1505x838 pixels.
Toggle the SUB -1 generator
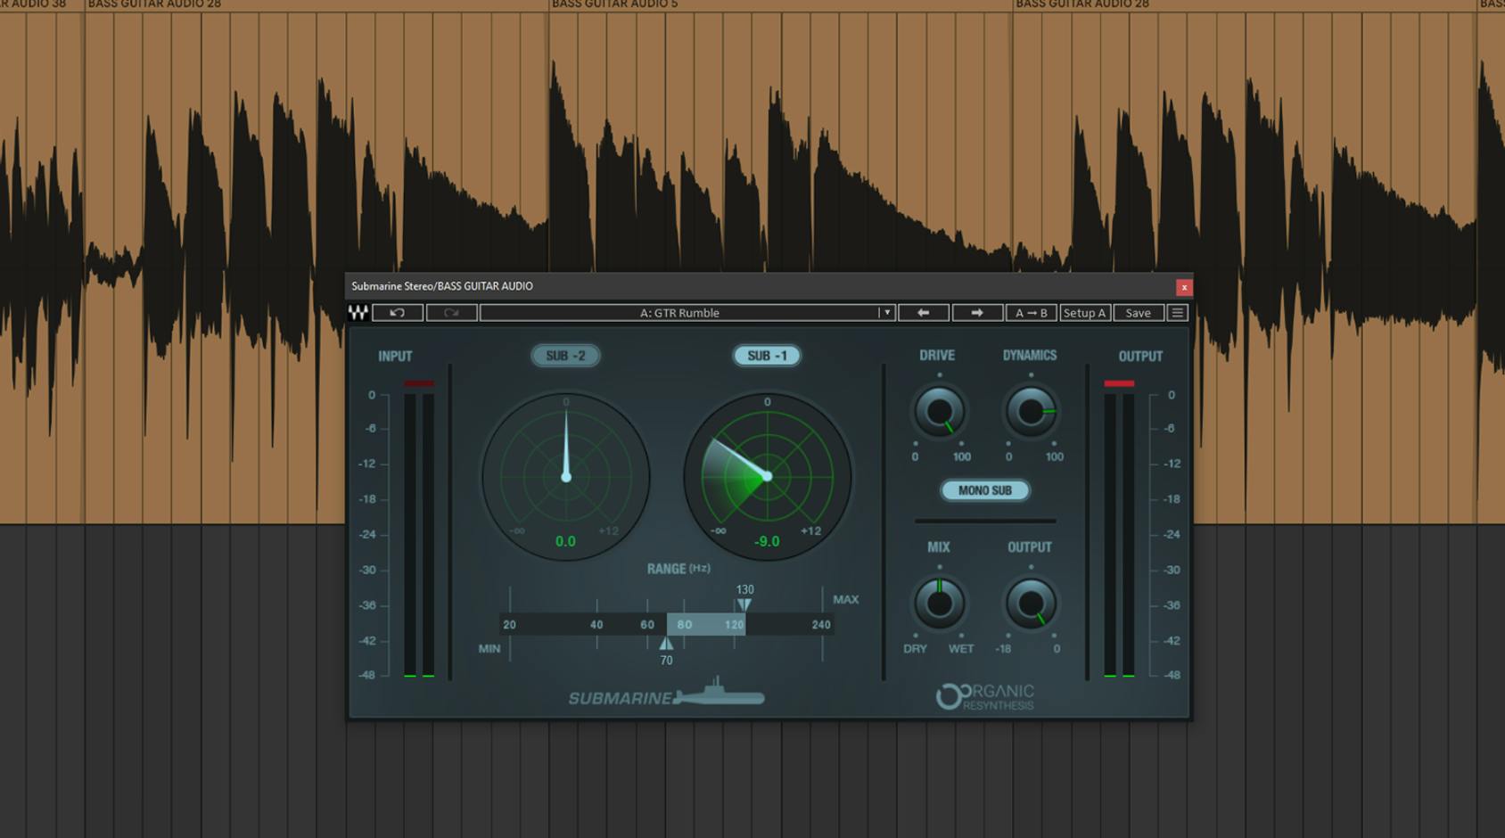[767, 356]
